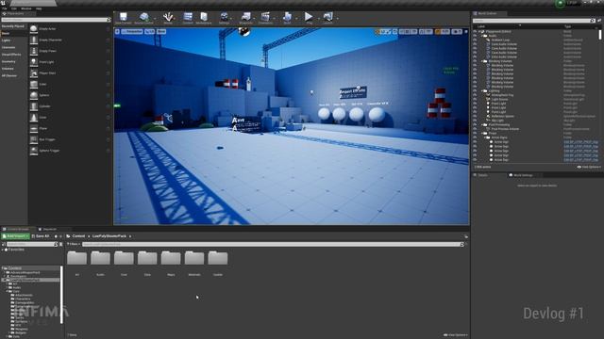Open the Marketplace from the toolbar
Screen dimensions: 604x339
click(x=204, y=18)
